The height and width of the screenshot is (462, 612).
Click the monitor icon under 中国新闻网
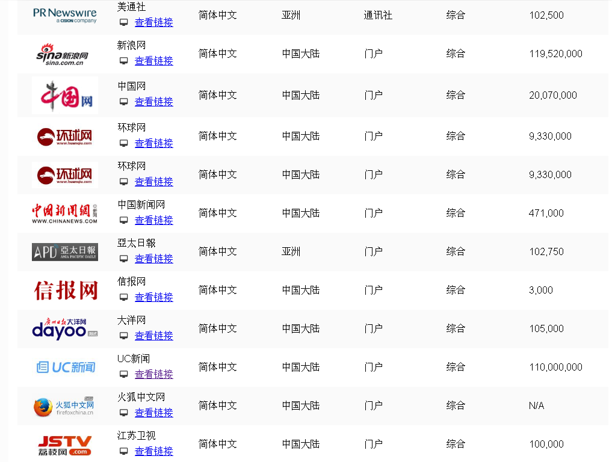click(124, 220)
